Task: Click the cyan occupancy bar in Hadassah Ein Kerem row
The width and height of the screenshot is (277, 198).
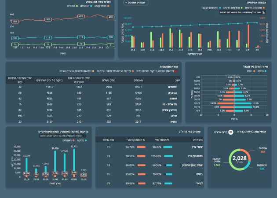Action: [168, 156]
